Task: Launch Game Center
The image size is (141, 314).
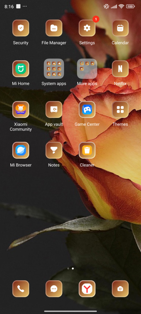Action: 87,109
